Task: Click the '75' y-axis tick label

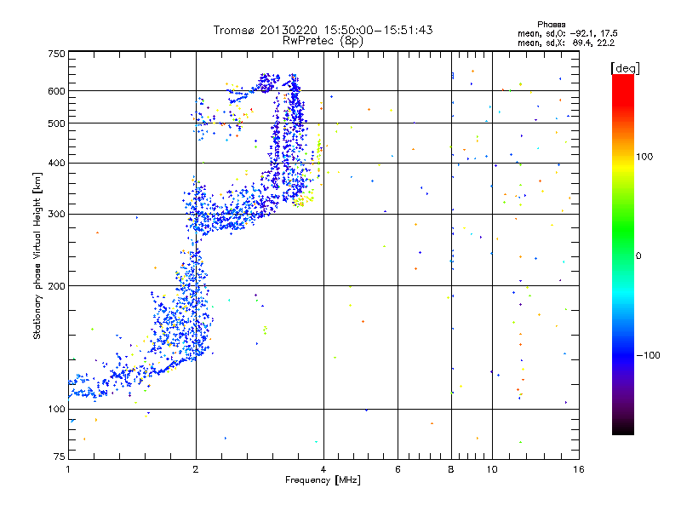Action: tap(60, 456)
